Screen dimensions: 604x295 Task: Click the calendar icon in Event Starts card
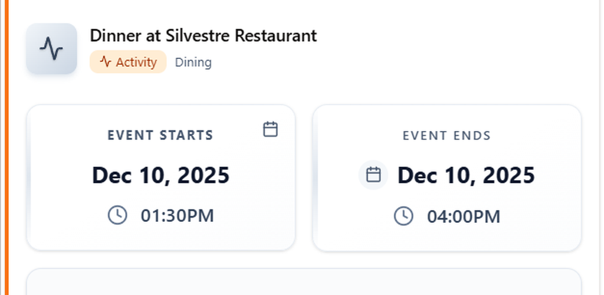click(x=270, y=129)
